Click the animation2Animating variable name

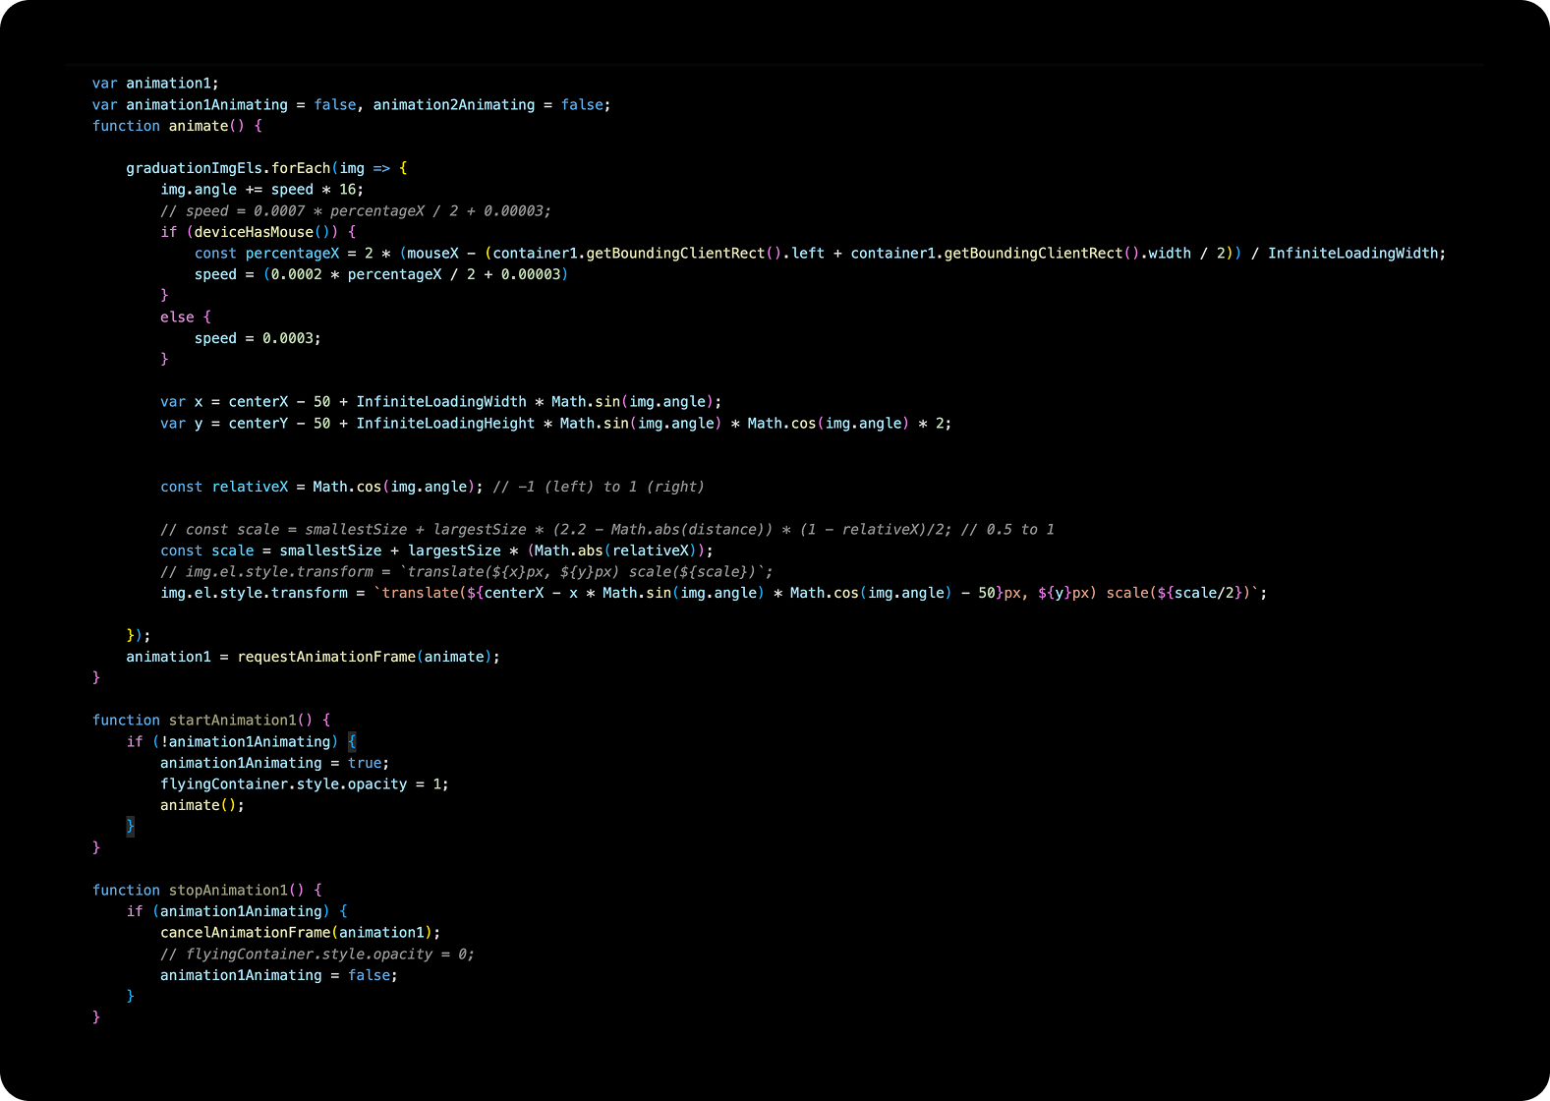(453, 105)
